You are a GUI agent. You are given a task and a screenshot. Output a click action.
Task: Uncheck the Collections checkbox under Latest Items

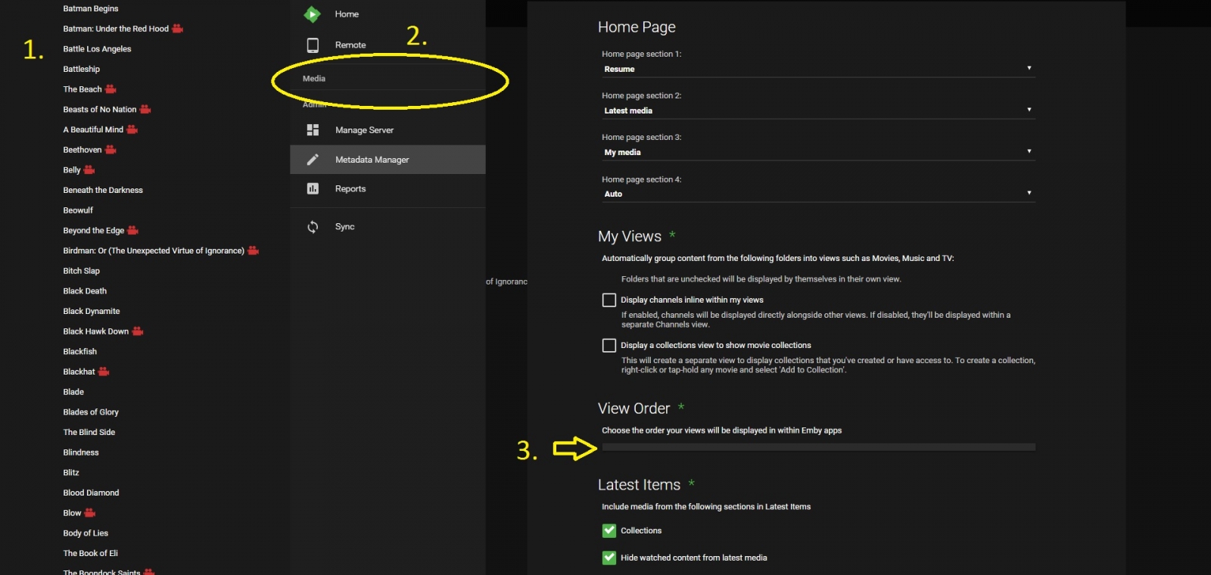tap(609, 531)
